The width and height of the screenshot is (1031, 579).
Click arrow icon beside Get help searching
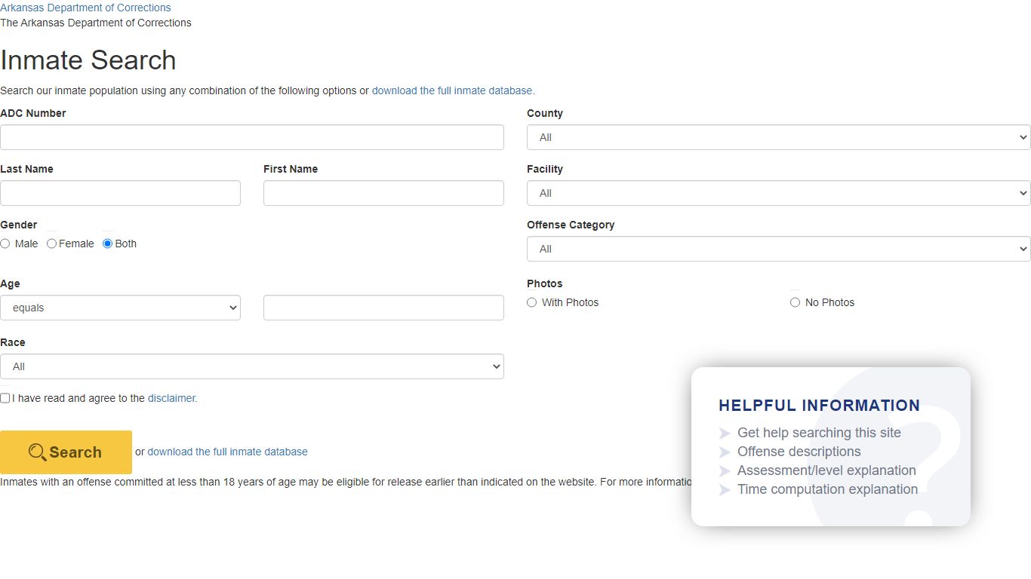(x=725, y=433)
